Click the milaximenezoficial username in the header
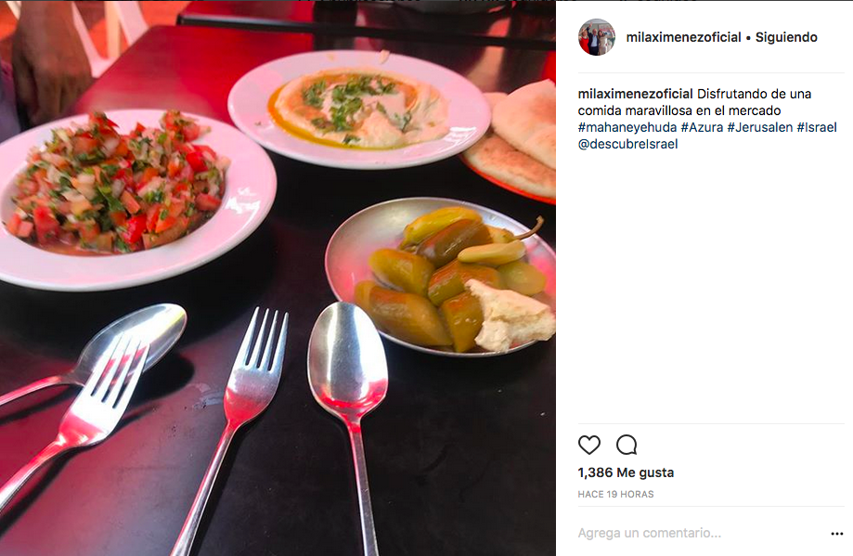Image resolution: width=853 pixels, height=556 pixels. (x=683, y=37)
